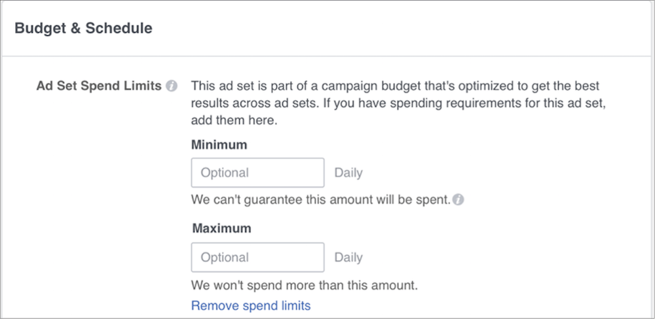The height and width of the screenshot is (319, 655).
Task: Click the bold Minimum field label
Action: point(220,144)
